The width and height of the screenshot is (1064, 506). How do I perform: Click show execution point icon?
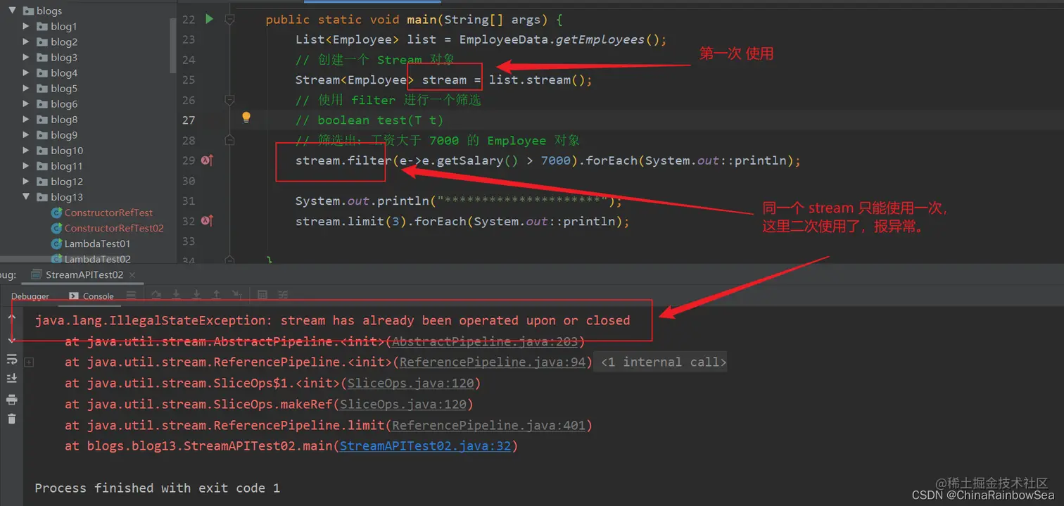(156, 296)
